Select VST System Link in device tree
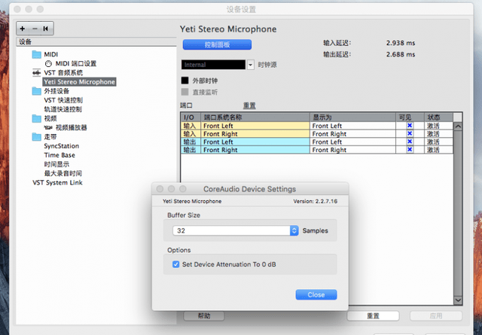This screenshot has width=482, height=335. [x=57, y=183]
